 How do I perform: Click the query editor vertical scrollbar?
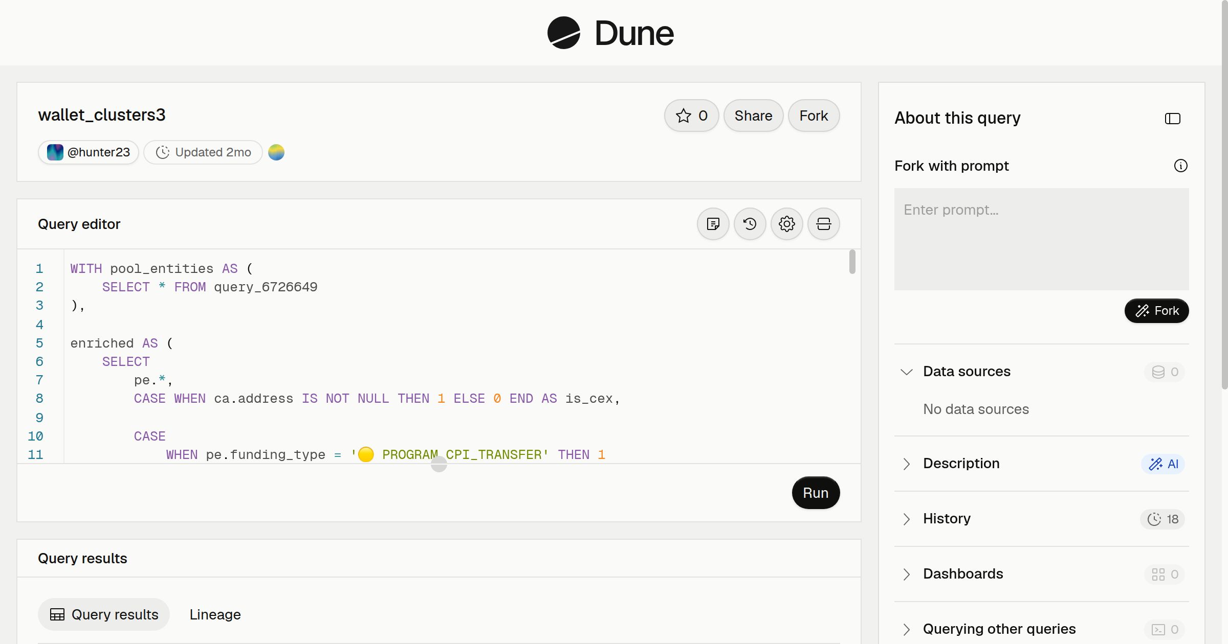coord(852,262)
